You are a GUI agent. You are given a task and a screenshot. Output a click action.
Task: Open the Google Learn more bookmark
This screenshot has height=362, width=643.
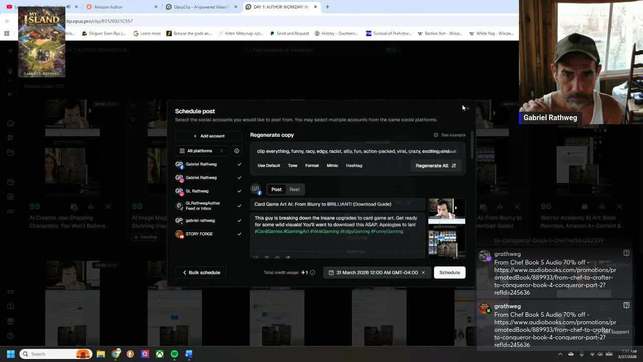point(147,33)
